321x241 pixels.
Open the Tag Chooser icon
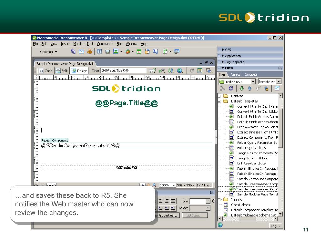[x=176, y=51]
